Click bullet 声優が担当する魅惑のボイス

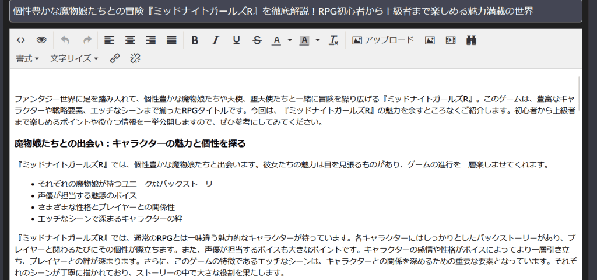pyautogui.click(x=87, y=195)
